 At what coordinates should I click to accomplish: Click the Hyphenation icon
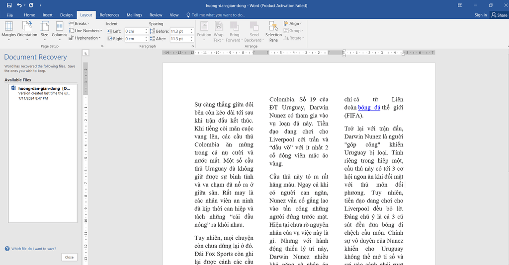tap(71, 38)
